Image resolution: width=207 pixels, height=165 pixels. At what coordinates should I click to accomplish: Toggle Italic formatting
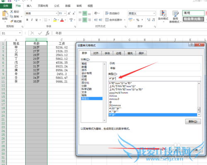(32, 20)
